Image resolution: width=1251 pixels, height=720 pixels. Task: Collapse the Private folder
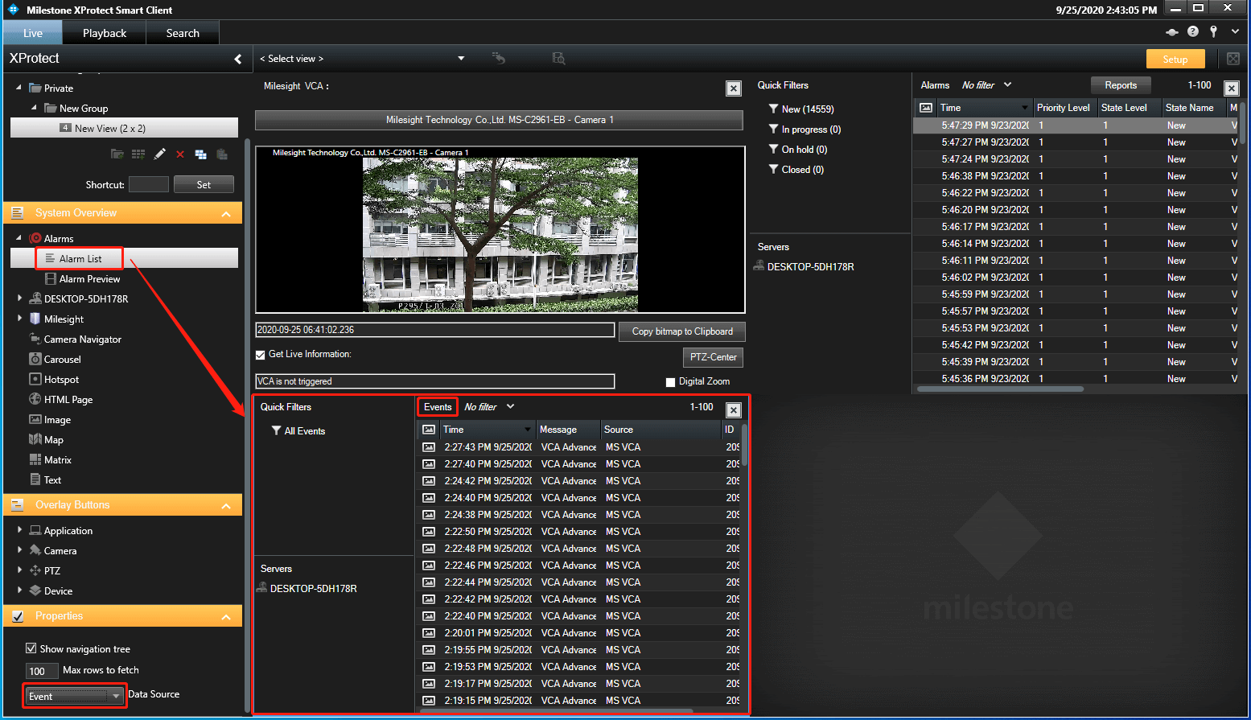click(x=19, y=88)
